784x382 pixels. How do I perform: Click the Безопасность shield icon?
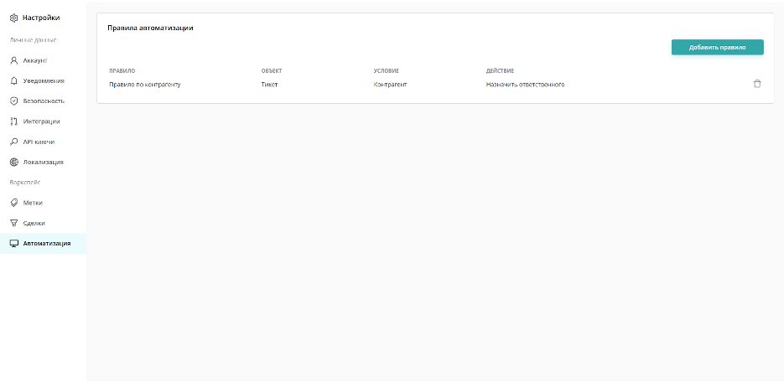(14, 101)
